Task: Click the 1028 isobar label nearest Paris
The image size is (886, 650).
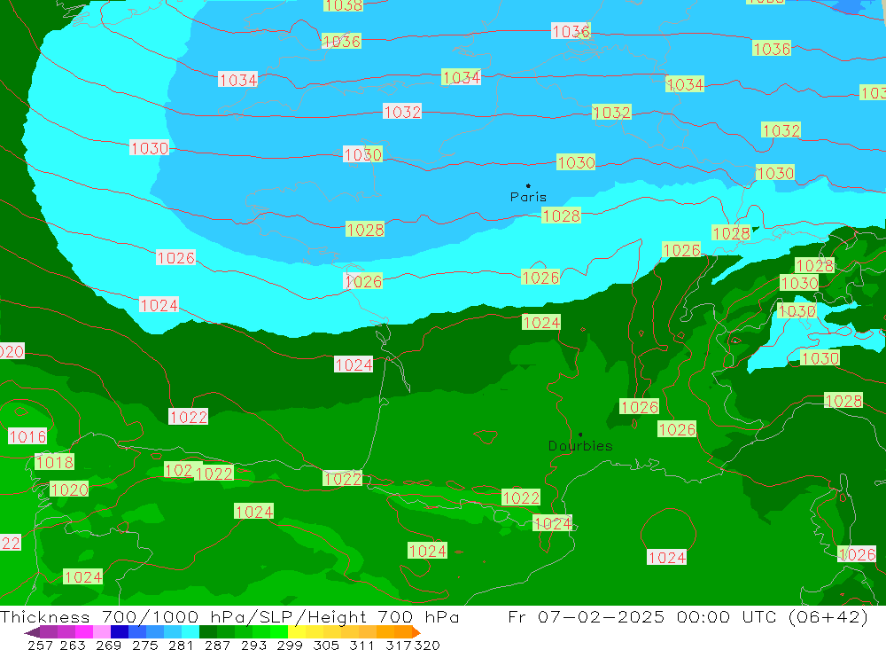Action: click(561, 215)
